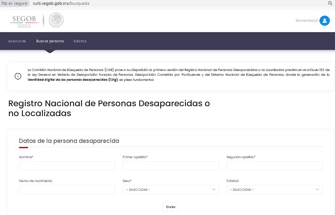Click the Entidad field label
This screenshot has height=215, width=335.
(x=232, y=181)
